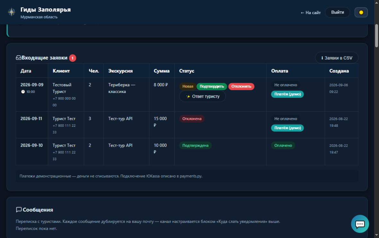This screenshot has width=379, height=238.
Task: Click the Оплачено payment badge
Action: [x=283, y=145]
